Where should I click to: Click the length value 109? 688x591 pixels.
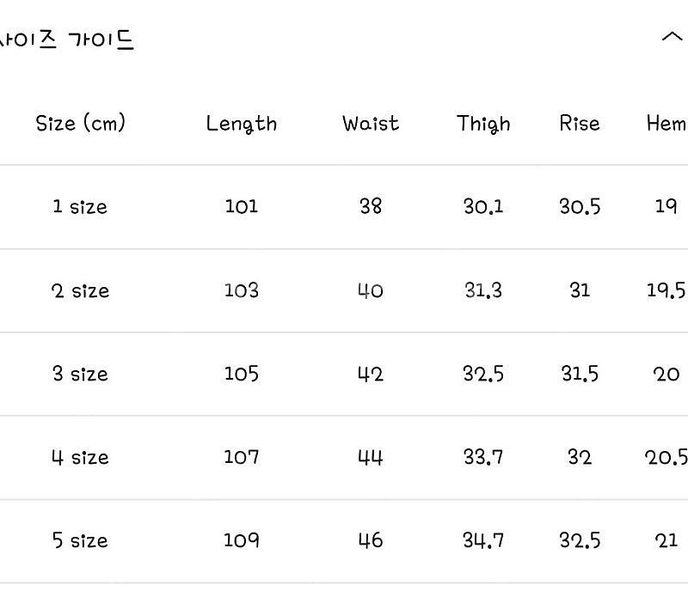coord(242,540)
